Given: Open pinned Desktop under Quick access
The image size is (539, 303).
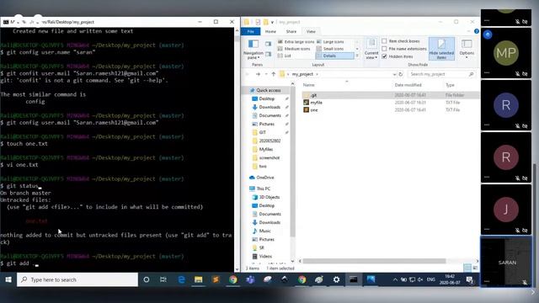Looking at the screenshot, I should pyautogui.click(x=267, y=98).
